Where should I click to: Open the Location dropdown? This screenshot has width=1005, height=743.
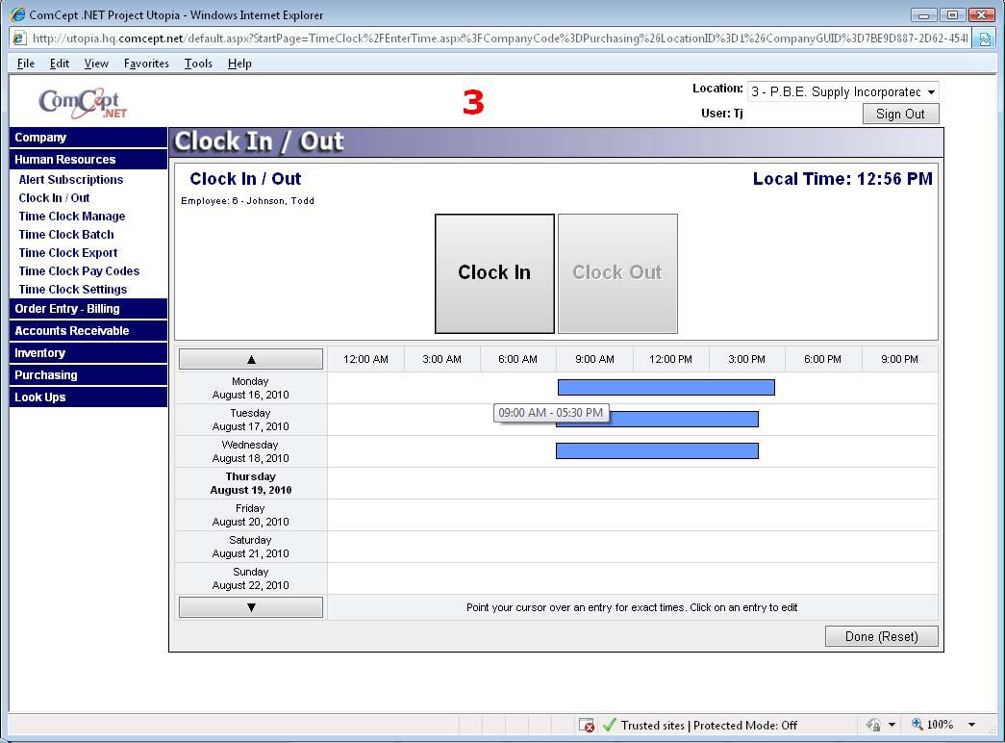(x=842, y=92)
